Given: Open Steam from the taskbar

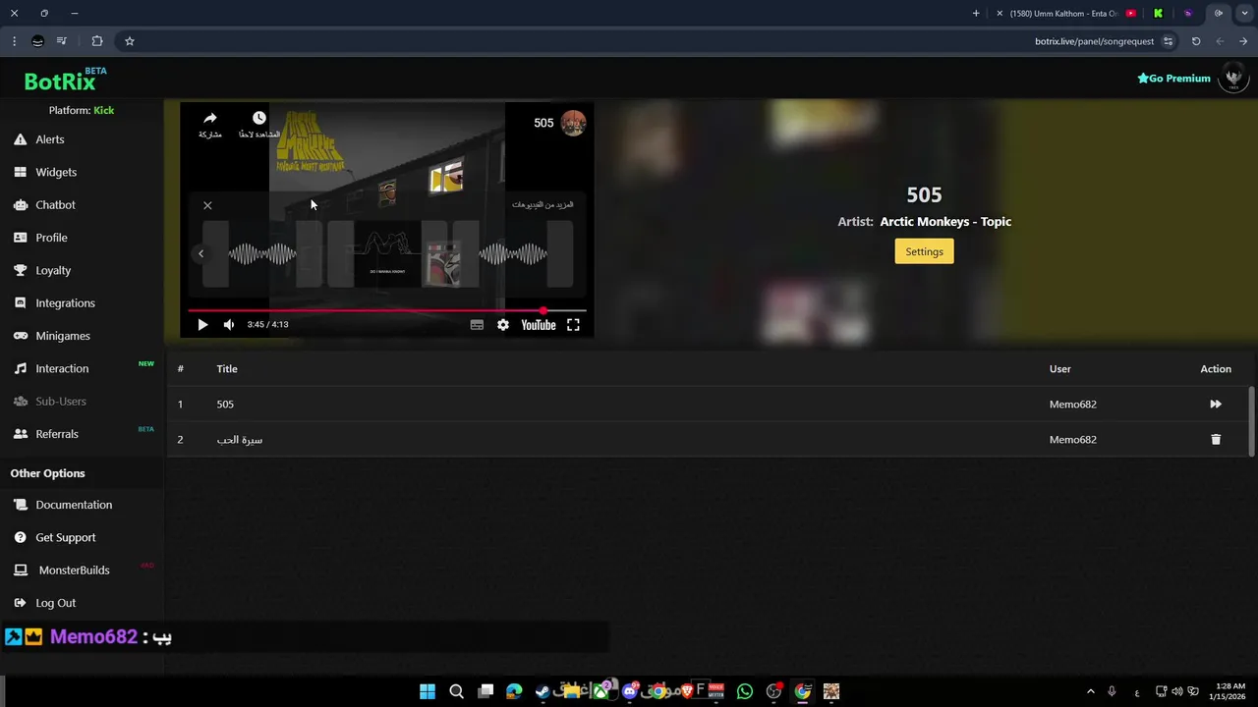Looking at the screenshot, I should [543, 691].
